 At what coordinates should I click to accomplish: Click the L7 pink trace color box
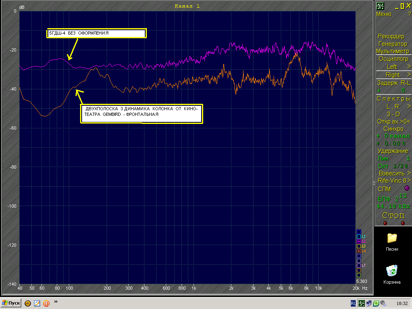[359, 266]
